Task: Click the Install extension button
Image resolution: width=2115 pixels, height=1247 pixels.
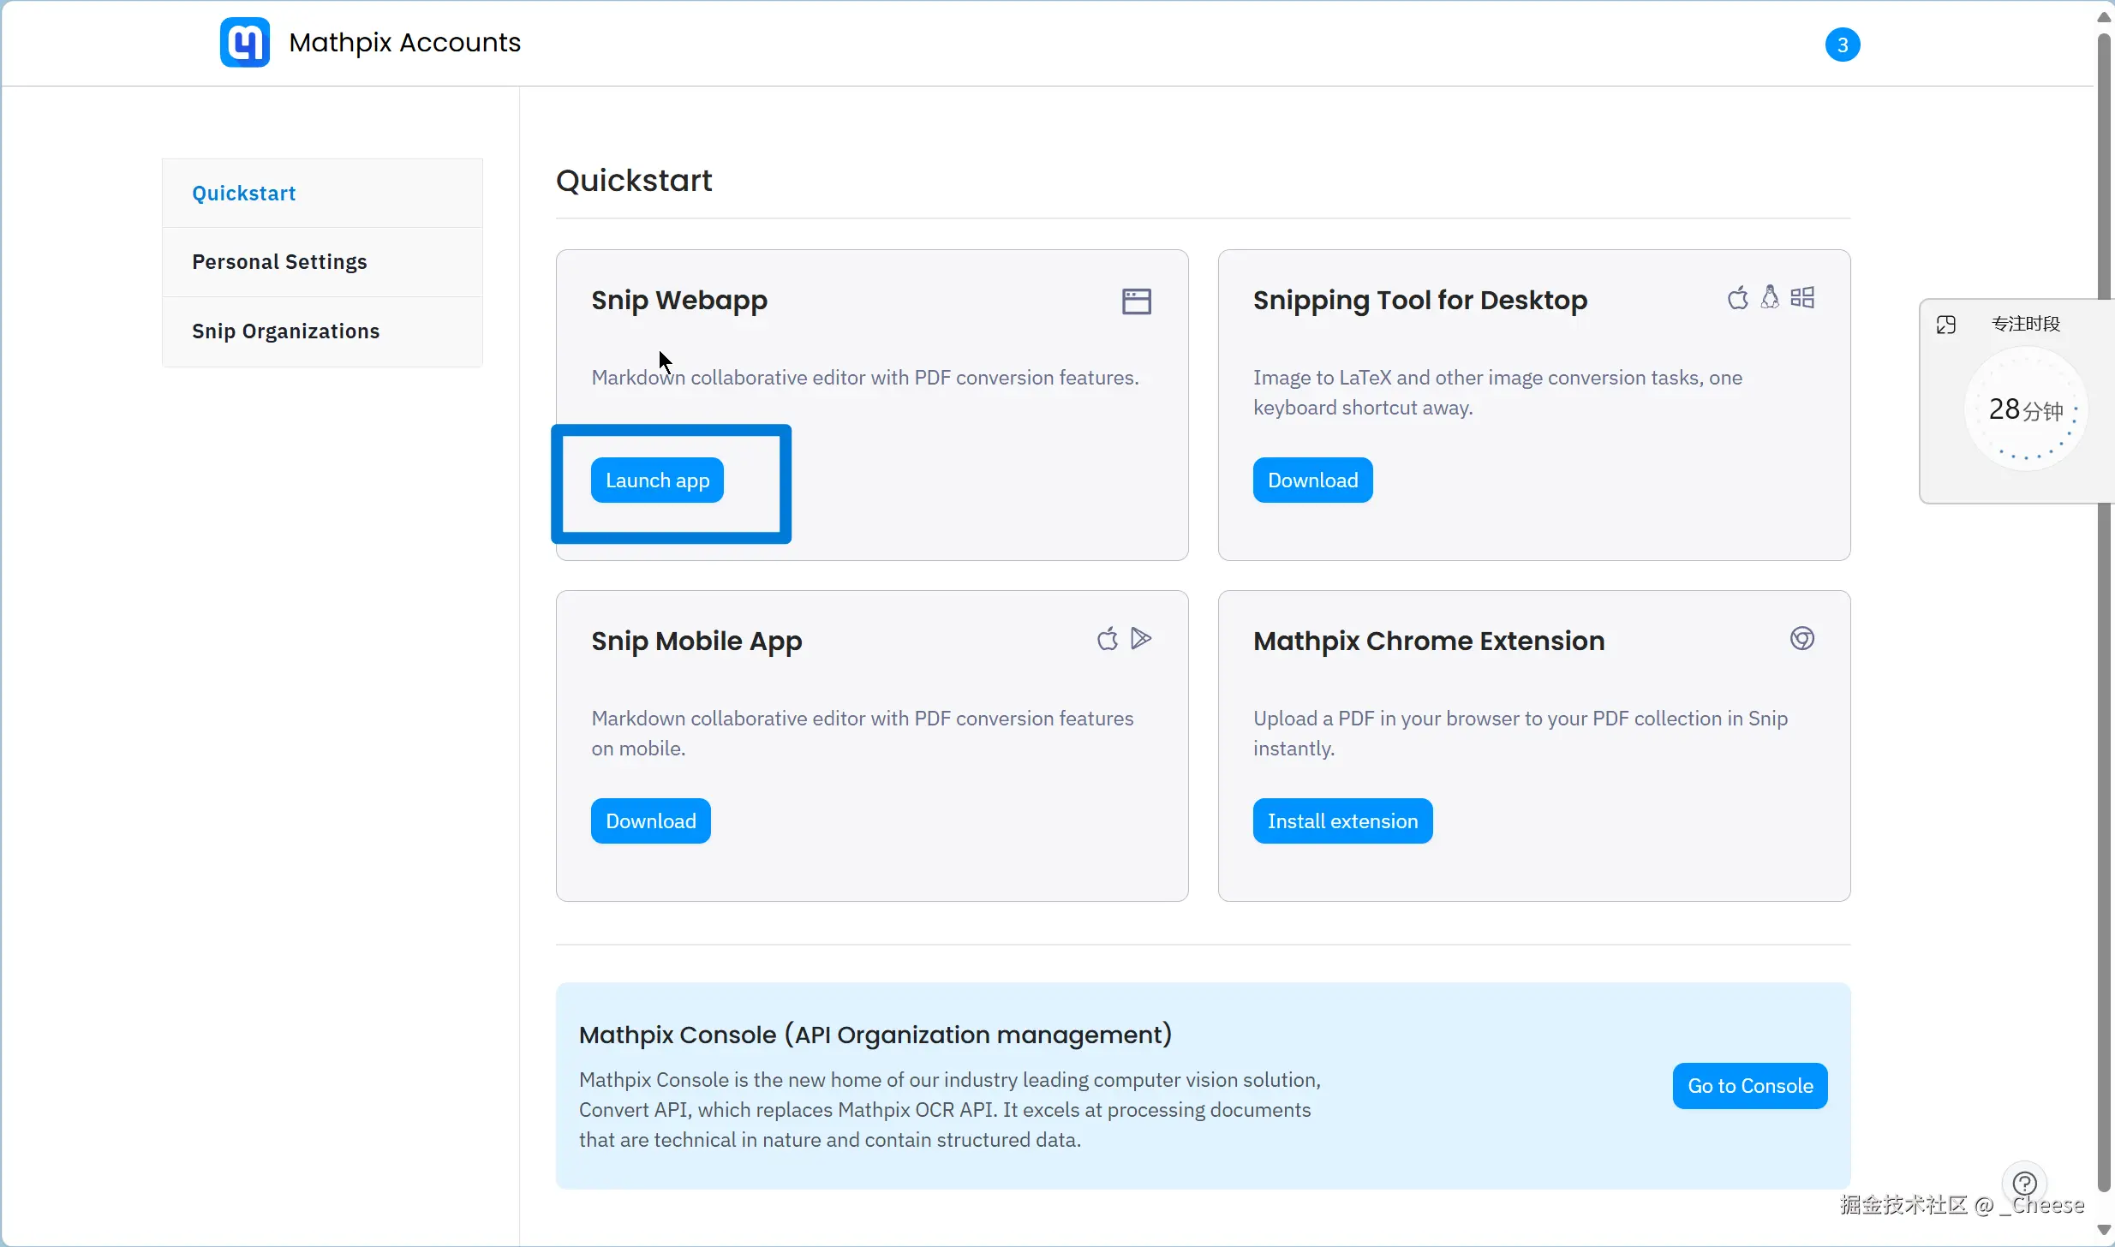Action: (x=1342, y=821)
